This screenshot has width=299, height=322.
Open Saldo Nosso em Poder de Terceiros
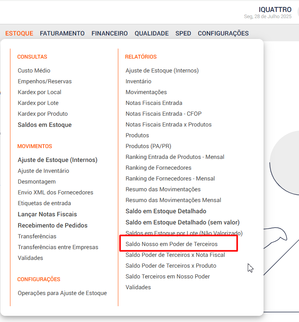[171, 244]
